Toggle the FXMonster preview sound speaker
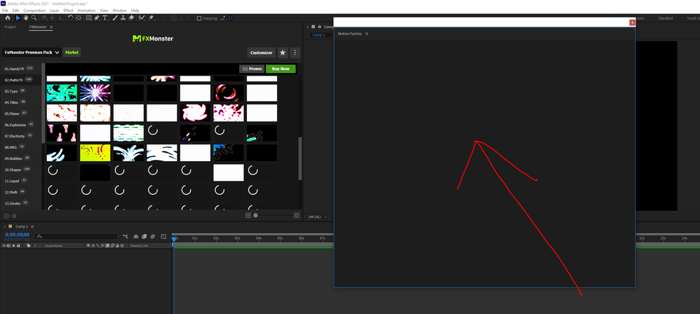 coord(14,216)
